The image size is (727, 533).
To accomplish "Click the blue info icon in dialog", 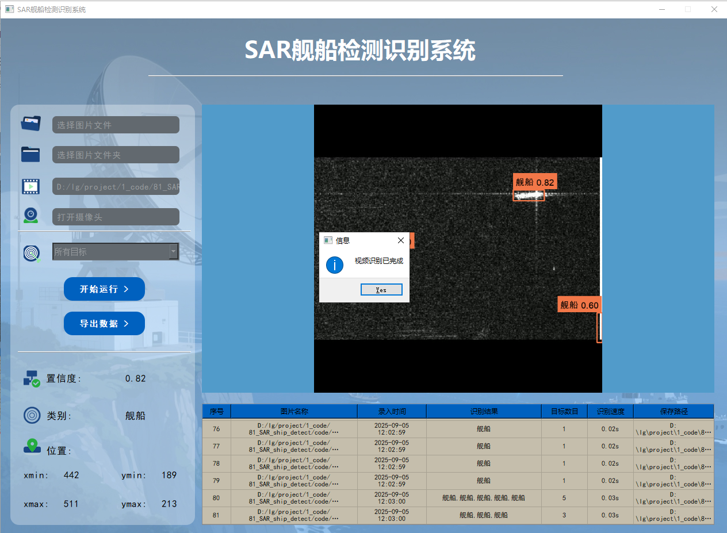I will tap(335, 265).
